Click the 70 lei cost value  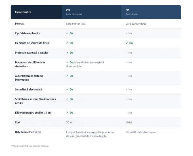(70, 122)
